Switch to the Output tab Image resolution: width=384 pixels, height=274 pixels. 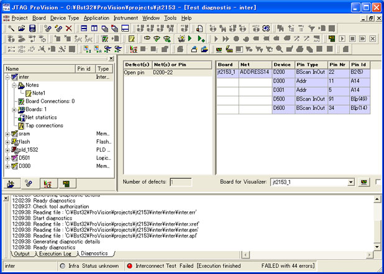(x=22, y=253)
